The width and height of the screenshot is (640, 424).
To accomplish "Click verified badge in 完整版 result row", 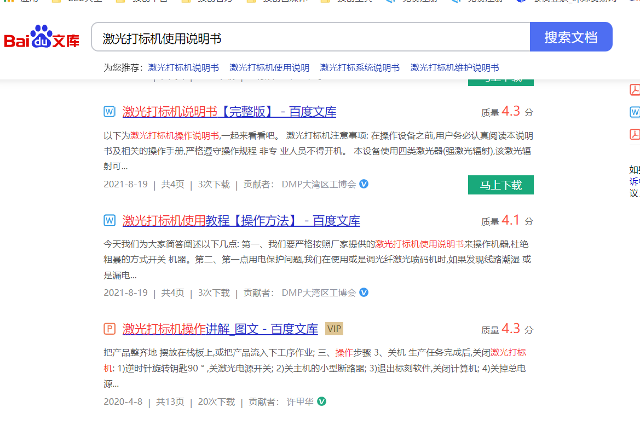I will tap(364, 184).
